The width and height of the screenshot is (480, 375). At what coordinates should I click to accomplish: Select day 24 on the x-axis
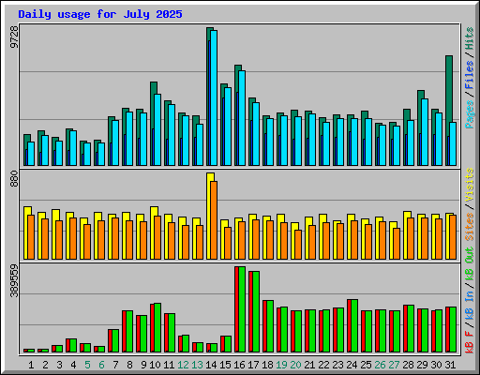pyautogui.click(x=352, y=365)
